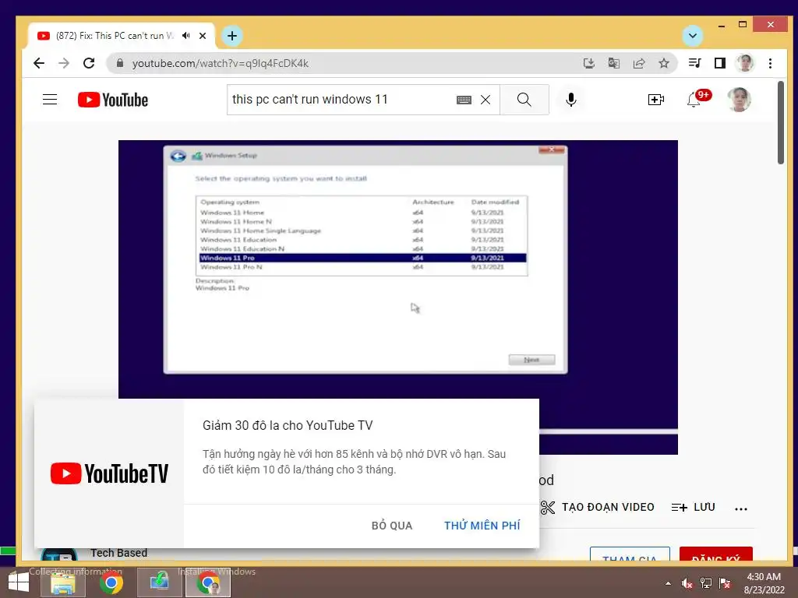
Task: Open File Explorer from taskbar
Action: pos(64,582)
